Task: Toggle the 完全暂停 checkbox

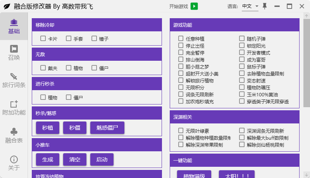Action: coord(181,52)
